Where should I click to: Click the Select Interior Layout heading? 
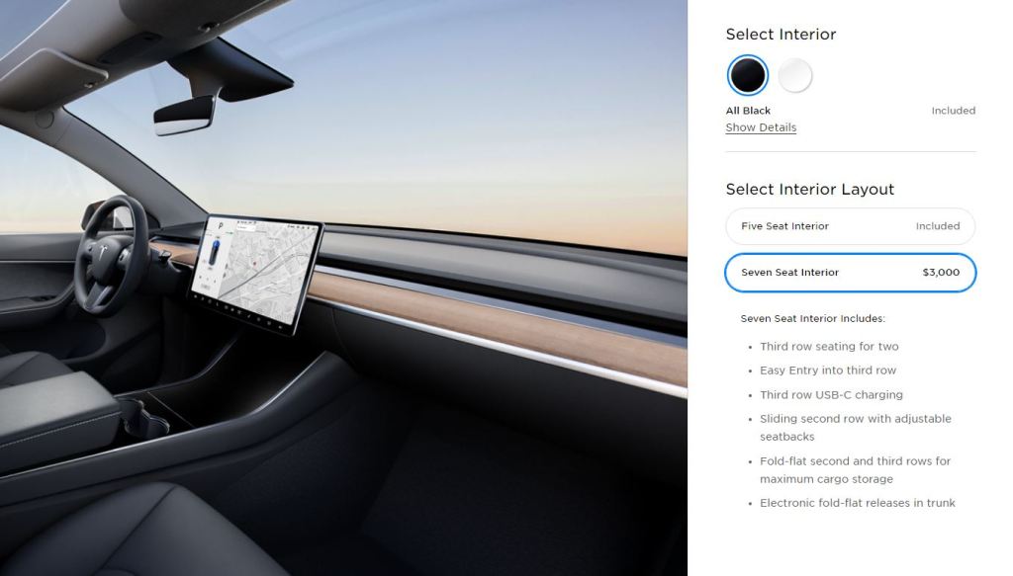pyautogui.click(x=809, y=189)
